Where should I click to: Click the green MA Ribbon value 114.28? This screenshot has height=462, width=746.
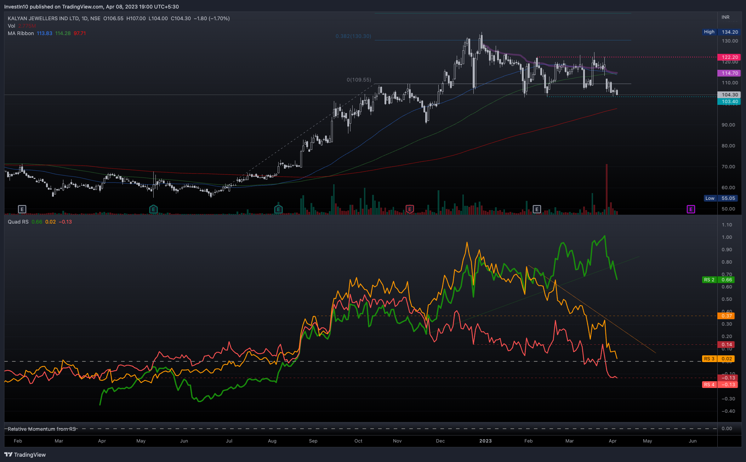pos(63,33)
